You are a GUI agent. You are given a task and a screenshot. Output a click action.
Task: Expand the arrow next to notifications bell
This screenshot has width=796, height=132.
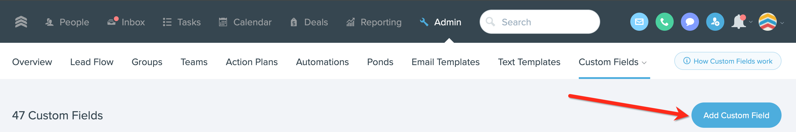click(751, 22)
